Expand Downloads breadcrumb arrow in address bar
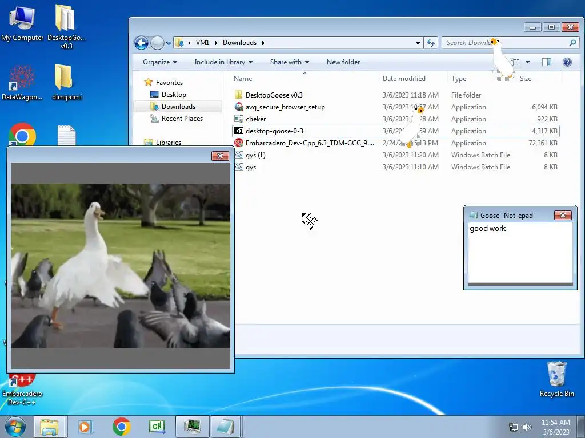 (x=263, y=43)
